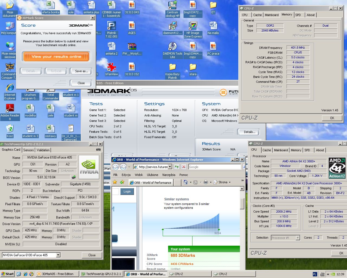Screen dimensions: 347x278
Task: Click the IE address URL field
Action: click(153, 167)
